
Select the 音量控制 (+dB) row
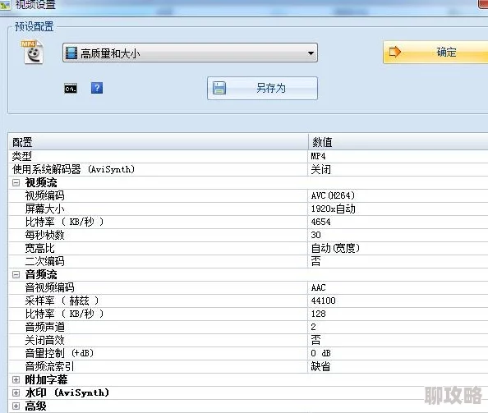coord(248,353)
